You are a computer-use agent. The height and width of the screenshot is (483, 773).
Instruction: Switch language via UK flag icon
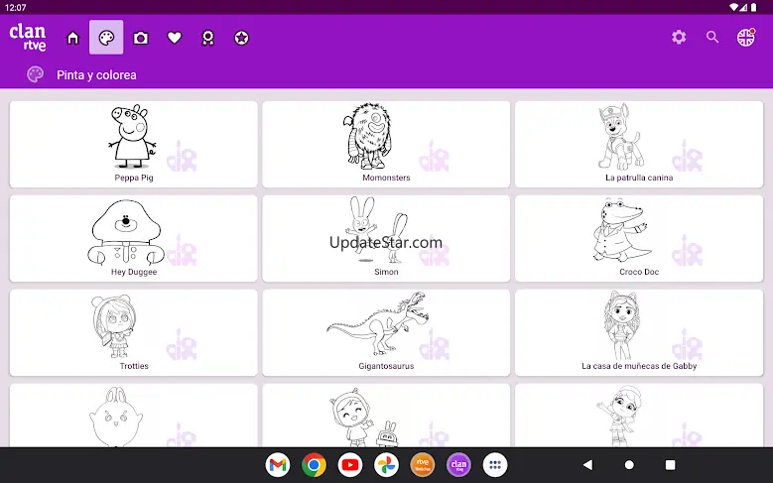[746, 38]
